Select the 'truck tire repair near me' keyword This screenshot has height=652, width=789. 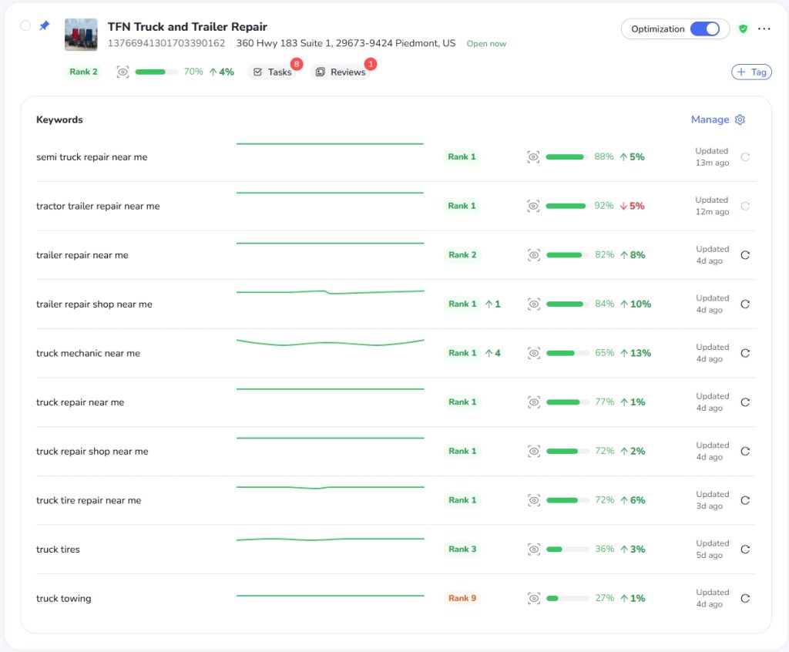pos(89,500)
